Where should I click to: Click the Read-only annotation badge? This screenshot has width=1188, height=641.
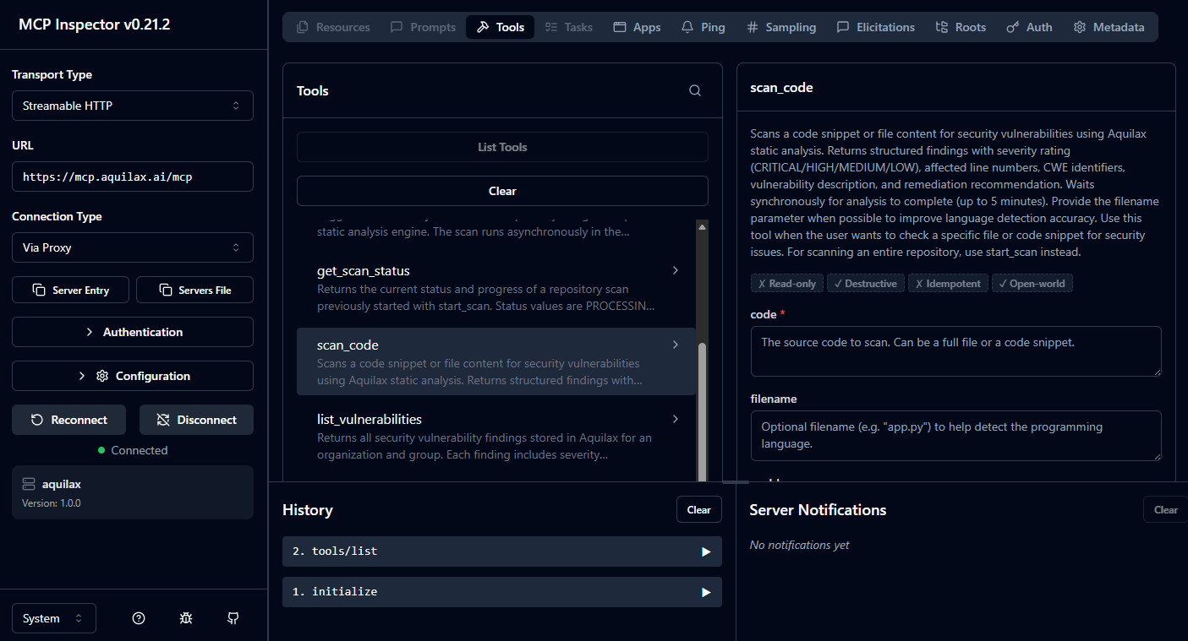click(x=786, y=284)
